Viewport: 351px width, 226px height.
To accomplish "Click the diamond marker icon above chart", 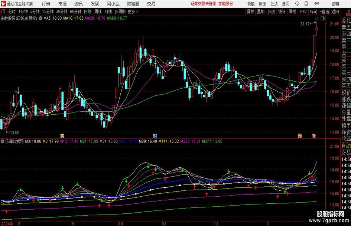I will pyautogui.click(x=317, y=19).
